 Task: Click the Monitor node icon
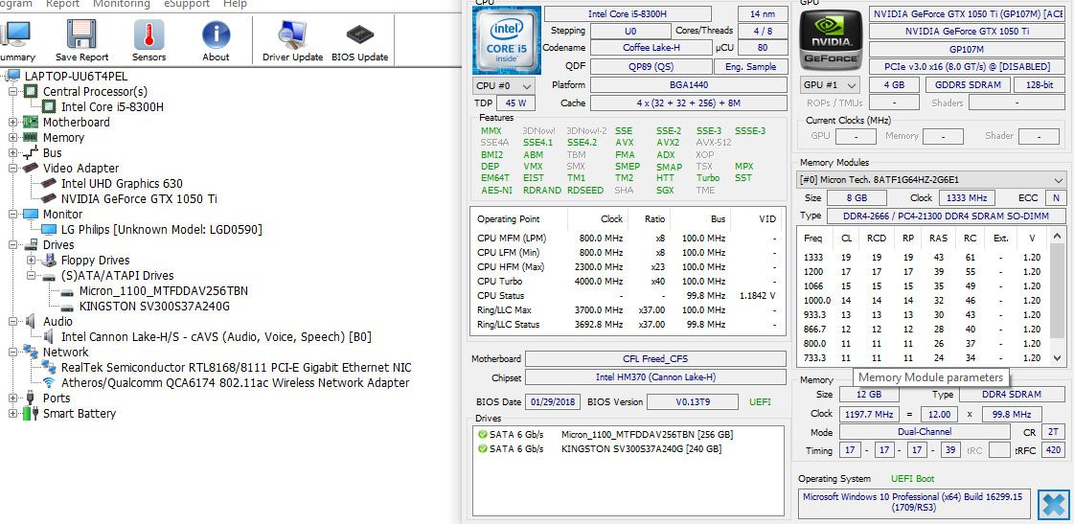point(31,214)
